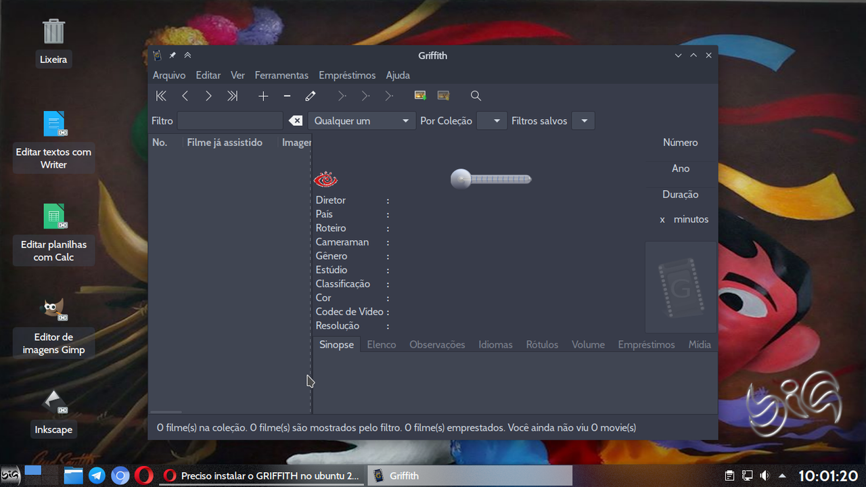Image resolution: width=866 pixels, height=487 pixels.
Task: Open the clipboard tray icon
Action: pos(730,476)
